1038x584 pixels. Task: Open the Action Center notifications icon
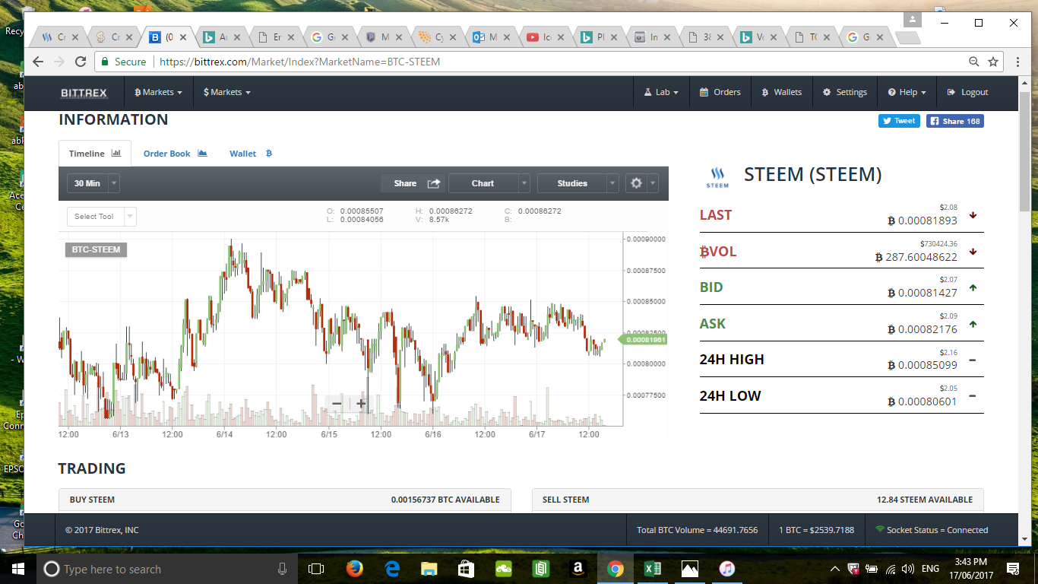(x=1012, y=569)
